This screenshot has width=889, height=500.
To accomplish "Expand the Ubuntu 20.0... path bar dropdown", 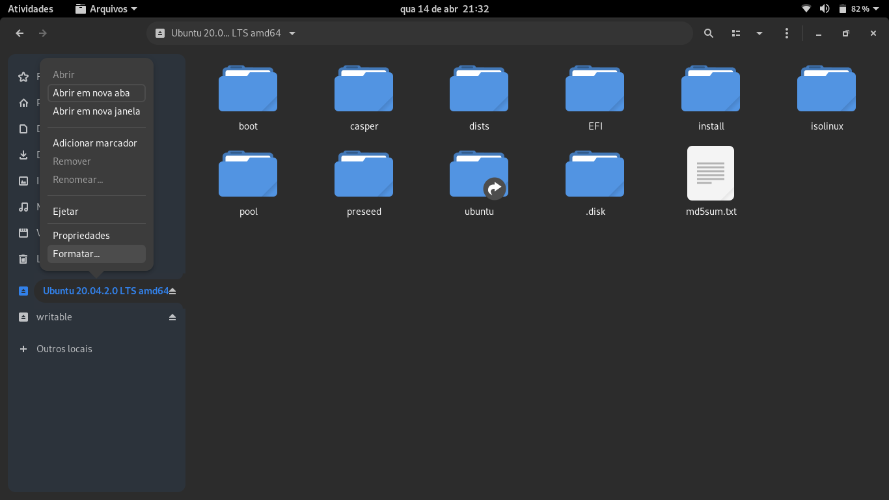I will (x=292, y=33).
